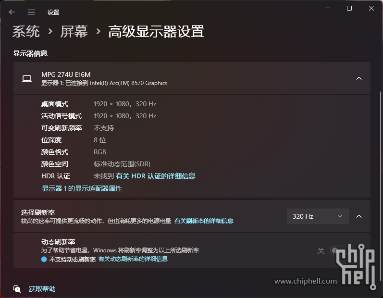Click the 活动信号模式 label
383x298 pixels.
coord(62,116)
